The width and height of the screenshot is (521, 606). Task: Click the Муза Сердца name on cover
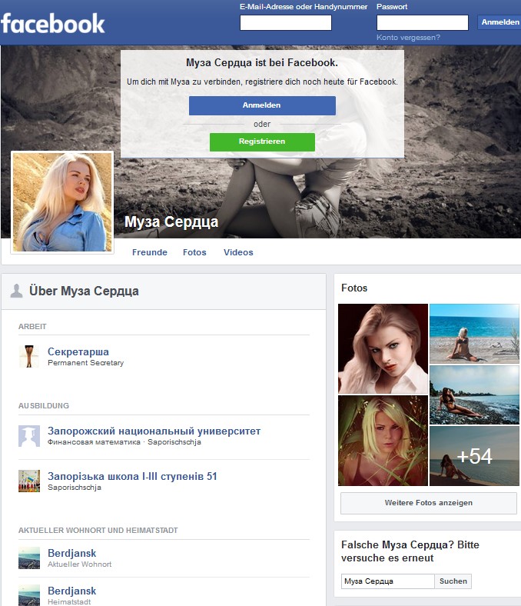pos(171,221)
